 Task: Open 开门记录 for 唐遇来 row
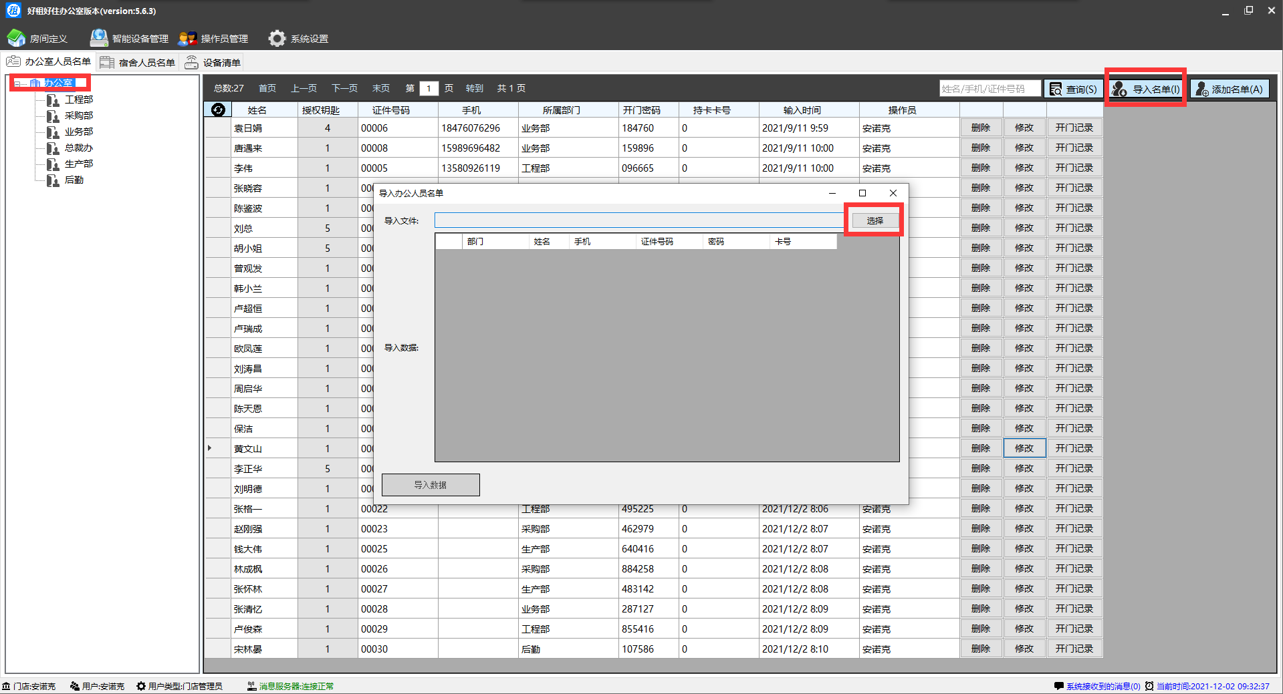(x=1074, y=148)
